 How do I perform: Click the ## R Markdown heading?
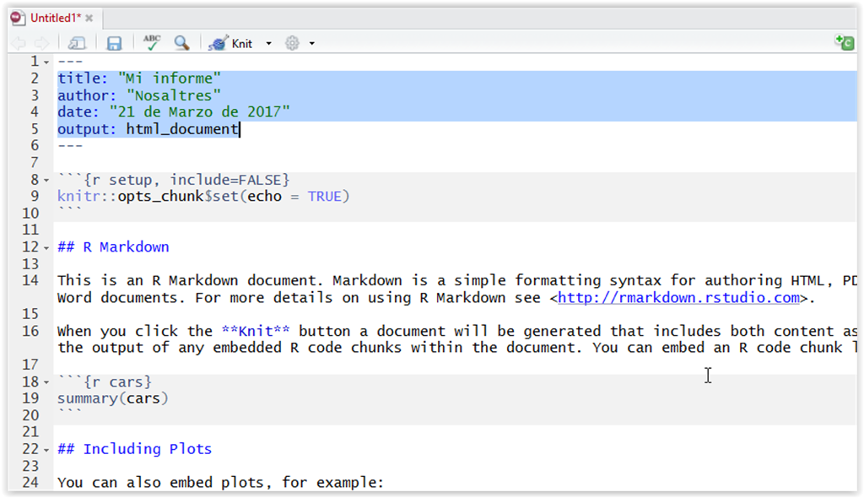point(113,247)
